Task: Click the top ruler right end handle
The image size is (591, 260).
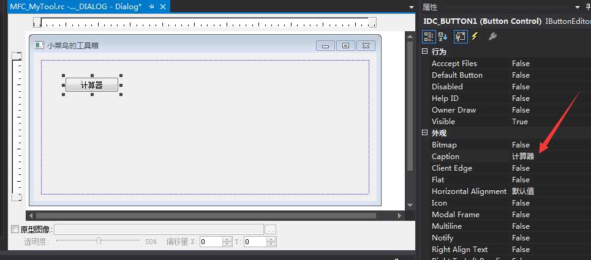Action: [372, 22]
